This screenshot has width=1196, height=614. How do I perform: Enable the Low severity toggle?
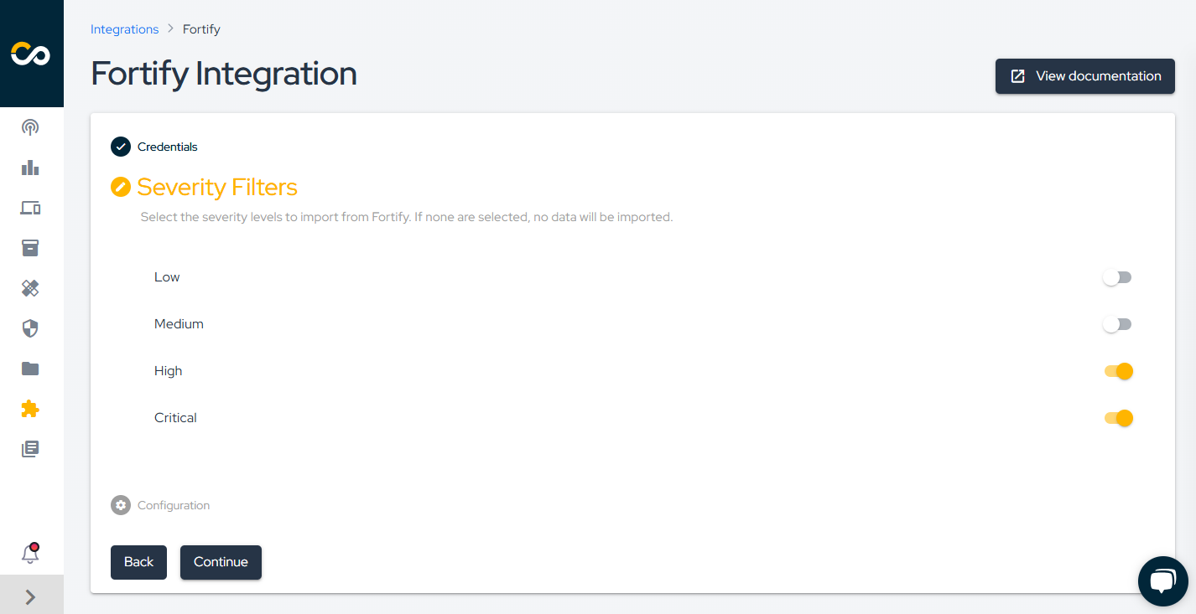(x=1117, y=277)
